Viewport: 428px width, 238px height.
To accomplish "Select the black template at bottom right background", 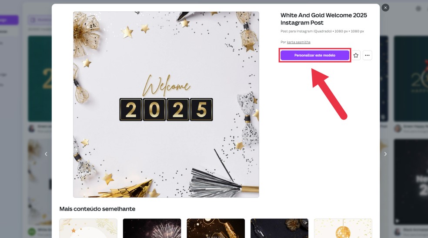I will (411, 181).
